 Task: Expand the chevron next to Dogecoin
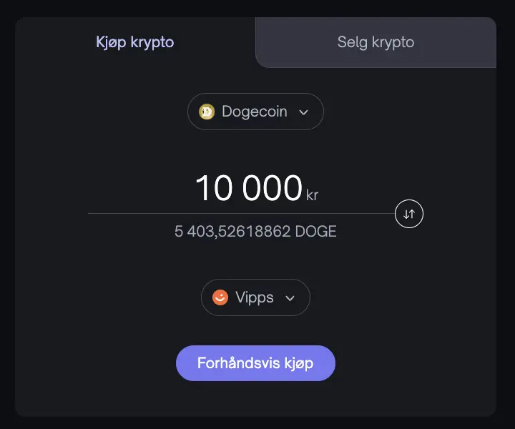pyautogui.click(x=303, y=112)
